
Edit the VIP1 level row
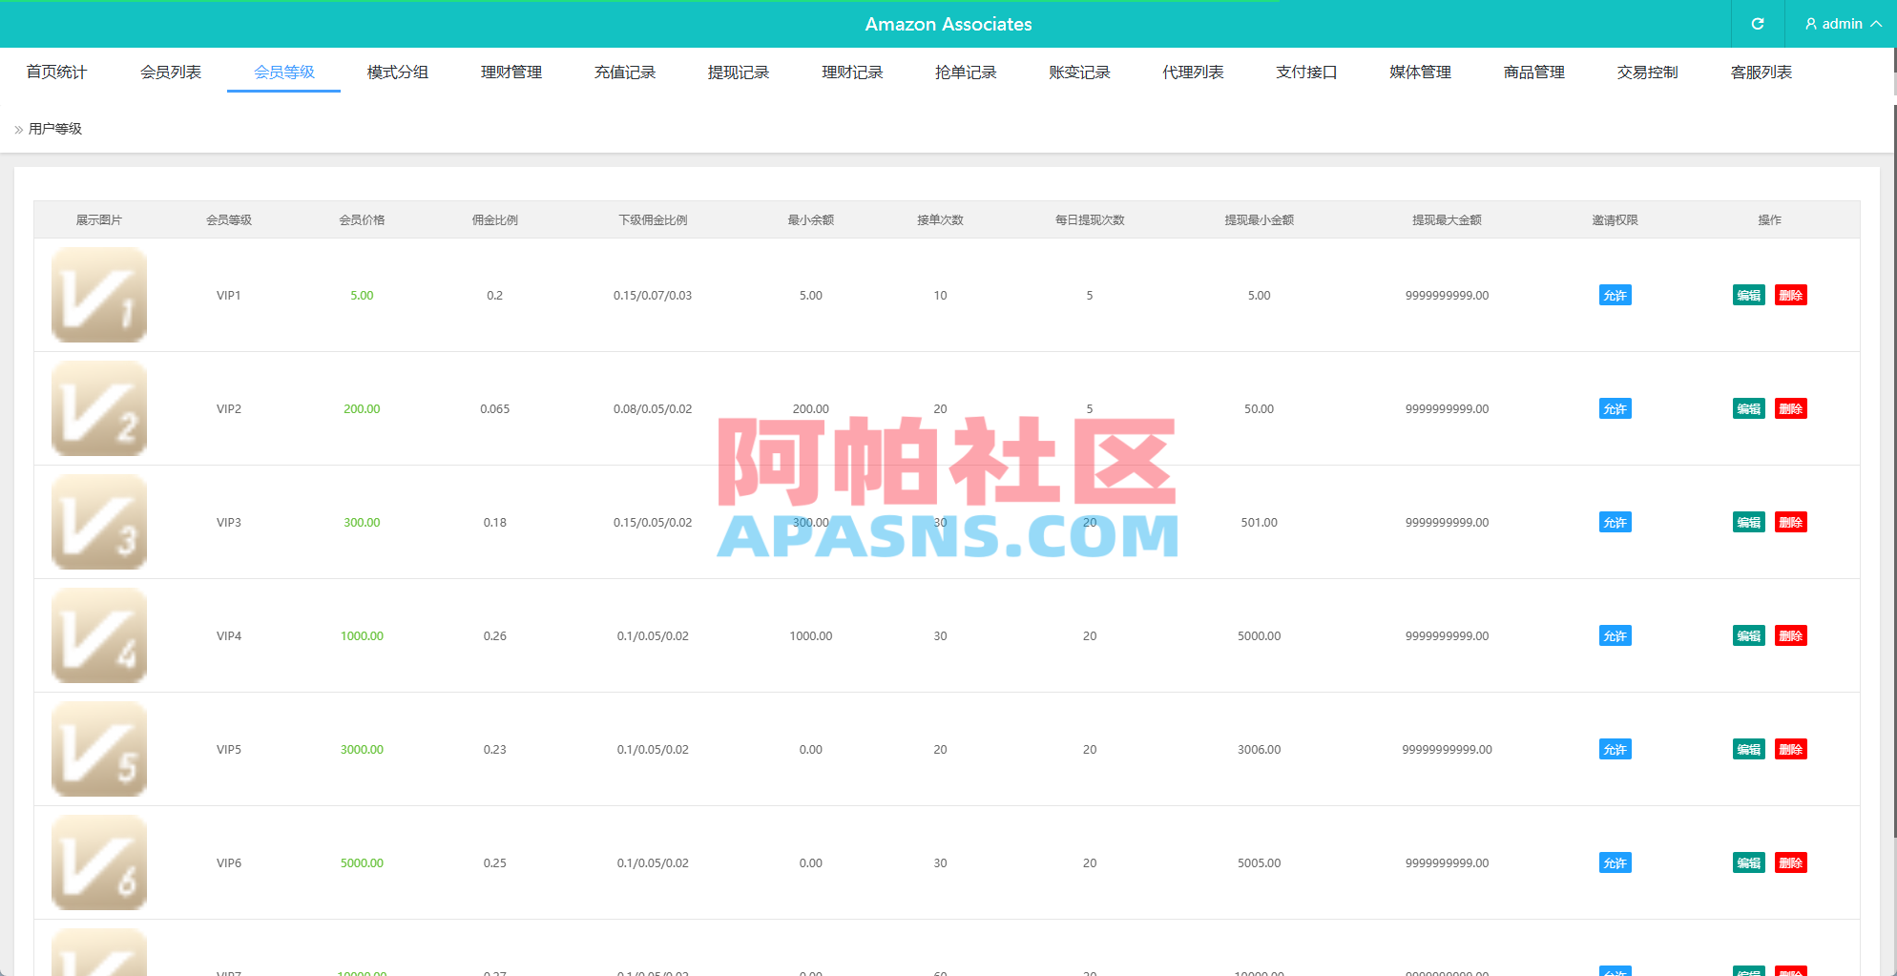click(1749, 296)
